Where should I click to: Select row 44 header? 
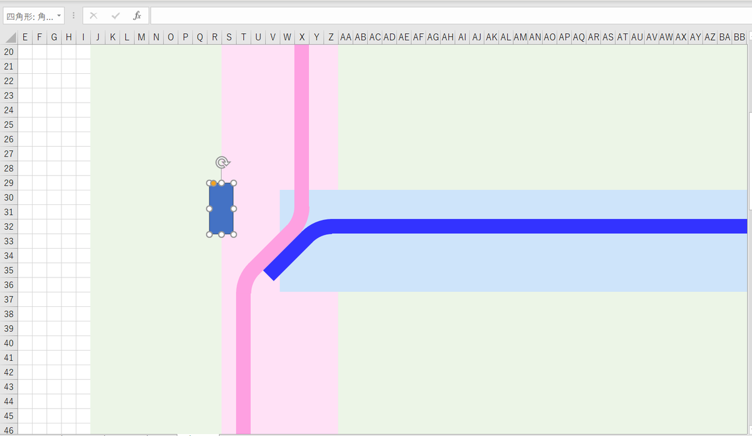9,402
